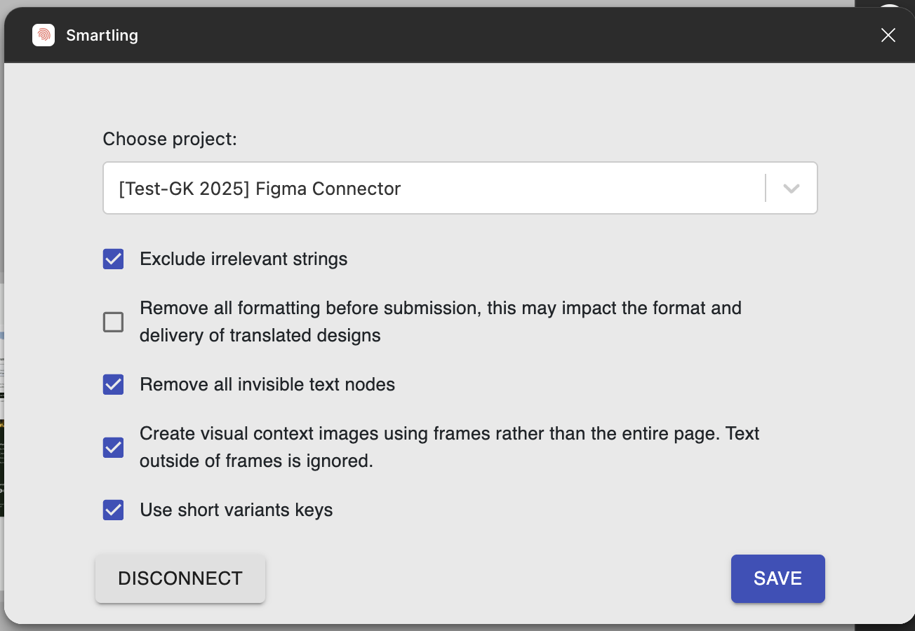This screenshot has height=631, width=915.
Task: Enable 'Remove all formatting before submission'
Action: coord(113,322)
